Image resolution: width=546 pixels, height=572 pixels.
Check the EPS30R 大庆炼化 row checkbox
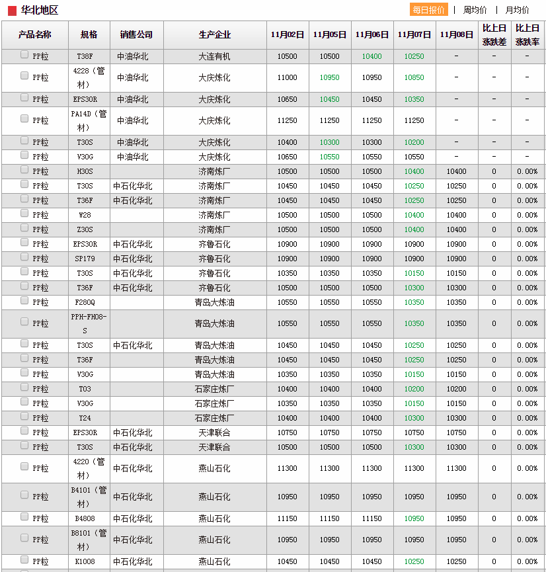24,97
